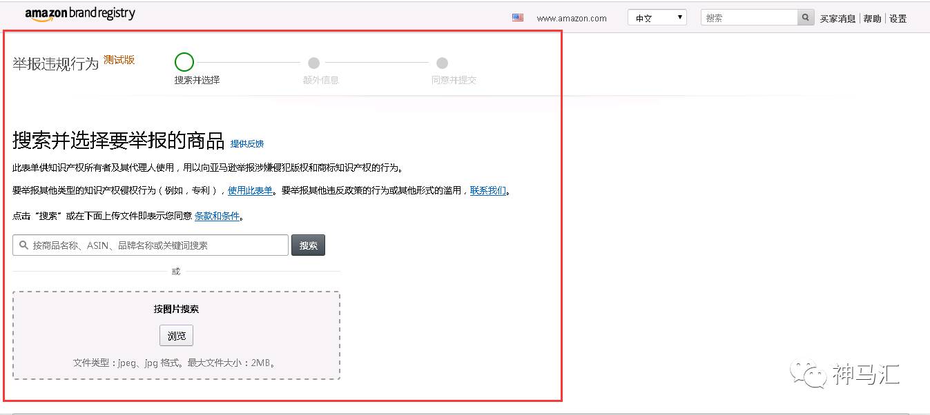Screen dimensions: 930x415
Task: Click the Amazon Brand Registry logo
Action: coord(80,14)
